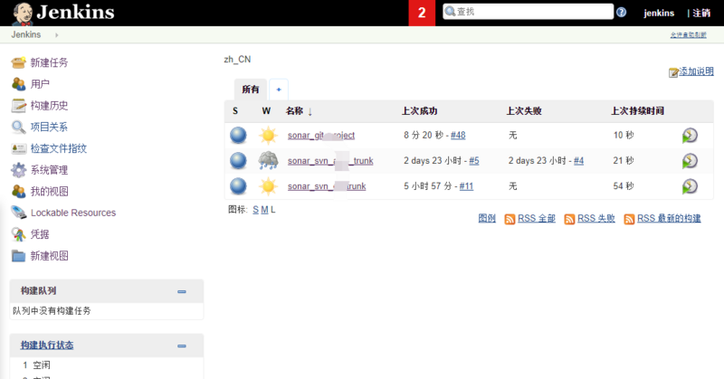This screenshot has width=724, height=379.
Task: Open build #48 link
Action: 458,136
